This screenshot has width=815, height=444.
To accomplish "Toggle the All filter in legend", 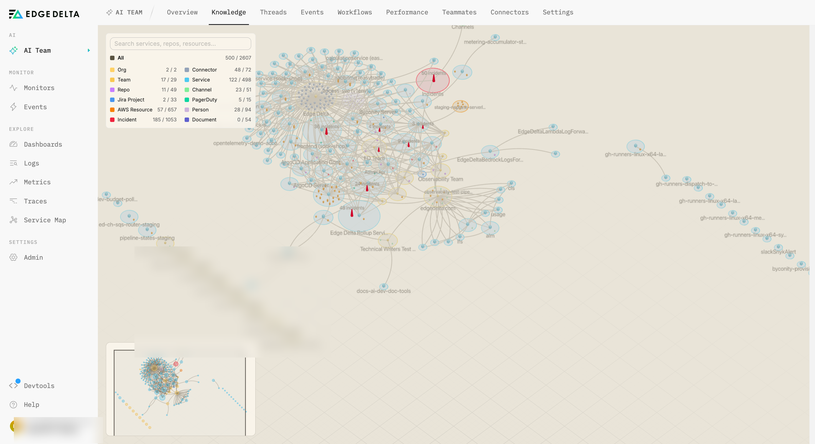I will 180,58.
